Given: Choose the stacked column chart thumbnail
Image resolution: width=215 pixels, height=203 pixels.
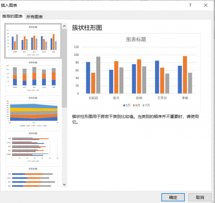Looking at the screenshot, I should [33, 76].
